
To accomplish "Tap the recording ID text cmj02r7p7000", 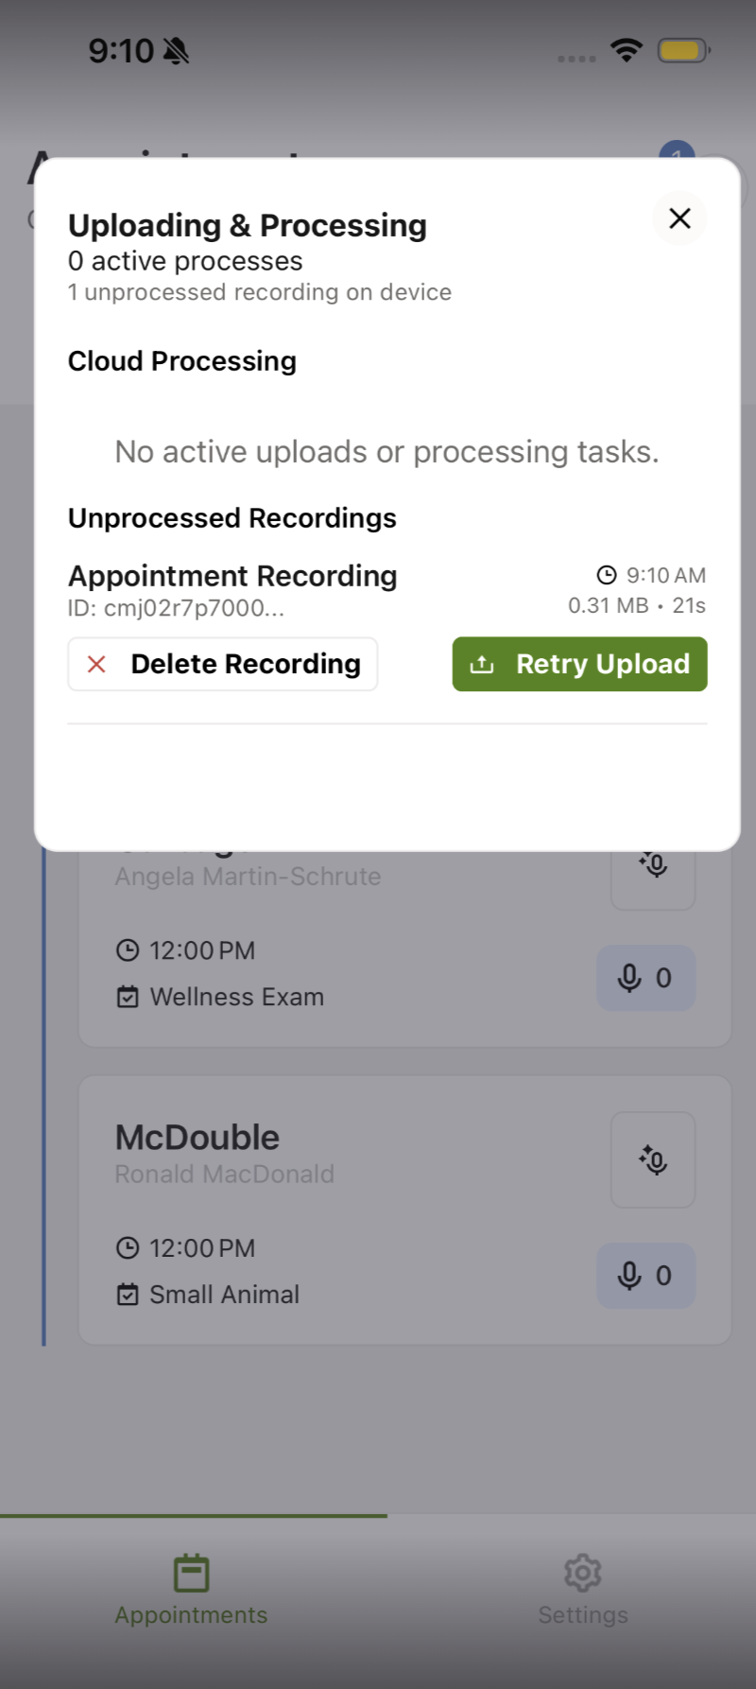I will pyautogui.click(x=176, y=608).
